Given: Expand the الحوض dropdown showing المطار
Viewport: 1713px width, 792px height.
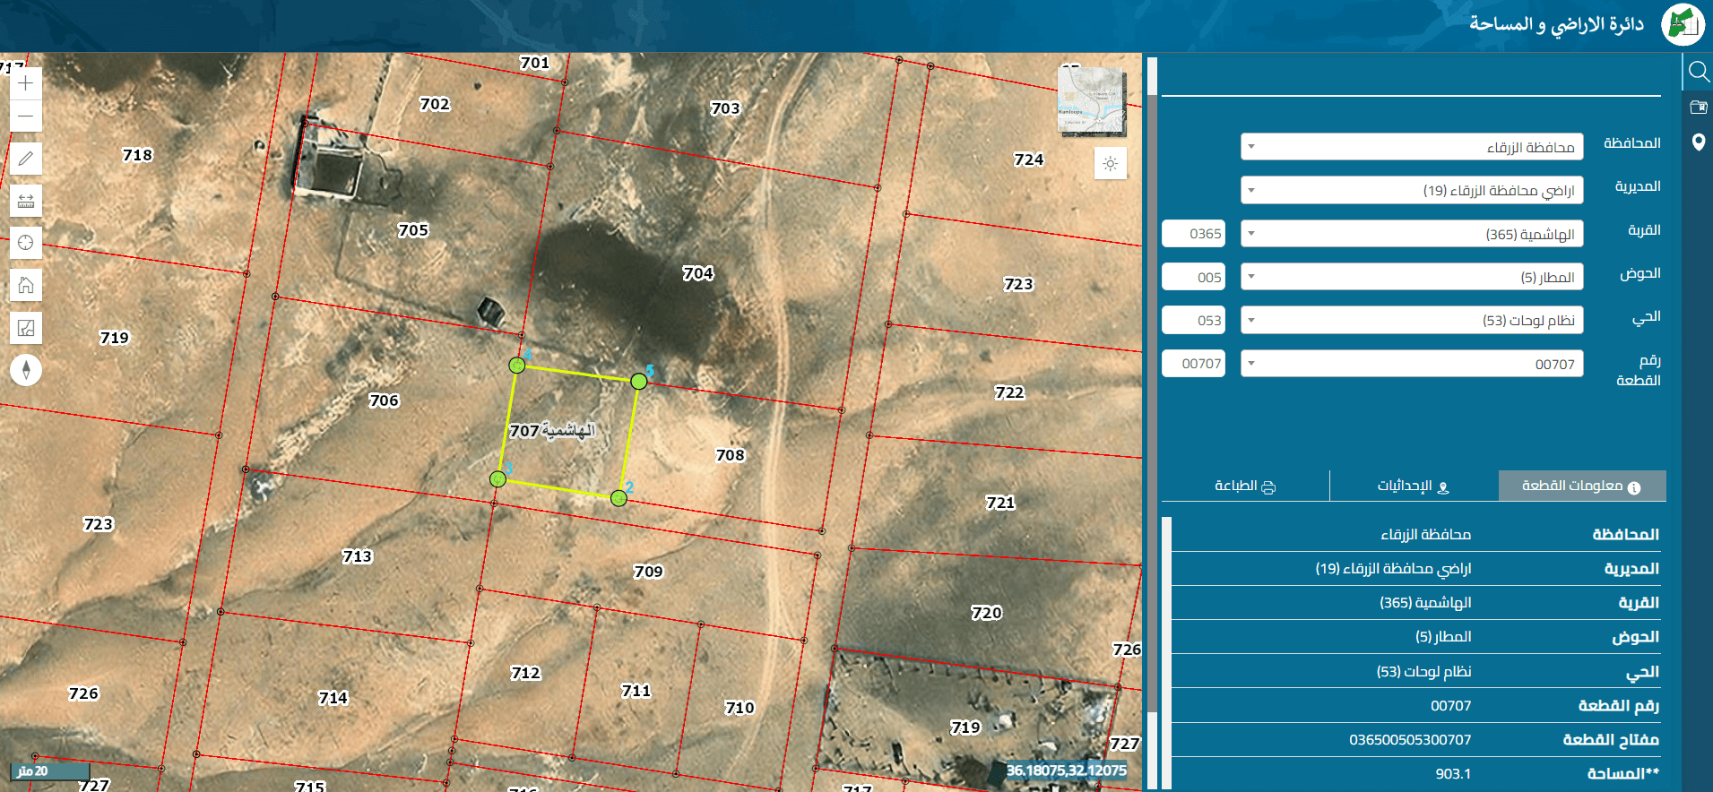Looking at the screenshot, I should tap(1412, 277).
